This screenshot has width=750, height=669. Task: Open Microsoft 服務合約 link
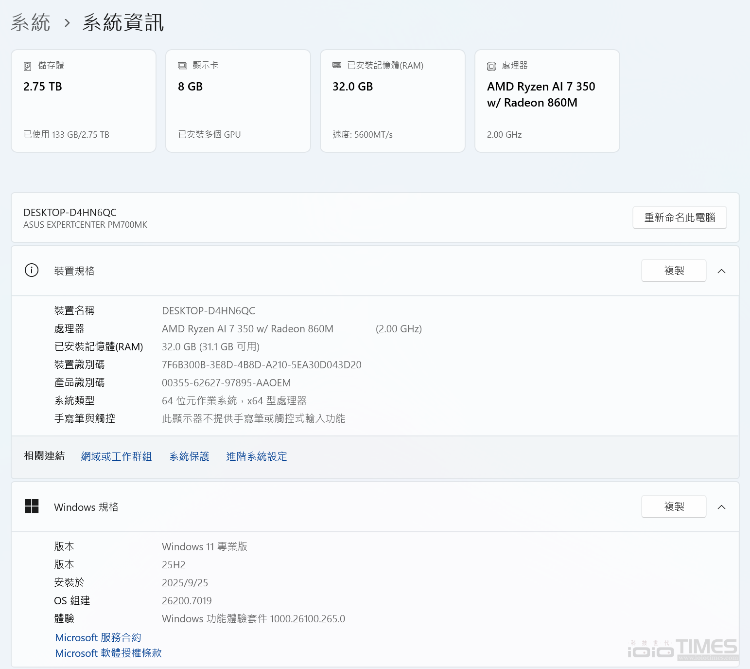pos(98,637)
